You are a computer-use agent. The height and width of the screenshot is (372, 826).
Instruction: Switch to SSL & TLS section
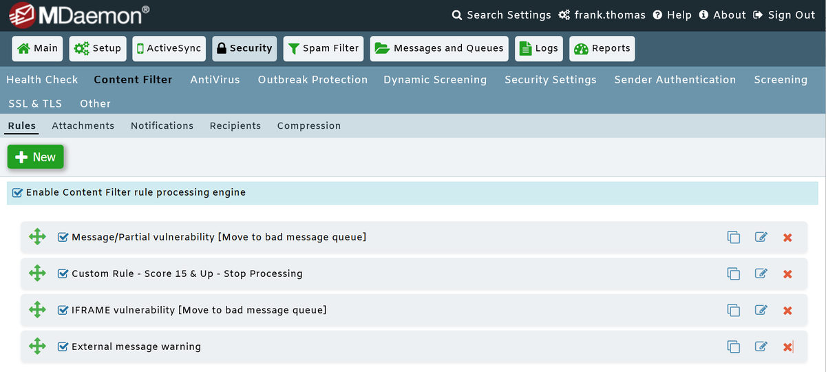(x=35, y=104)
